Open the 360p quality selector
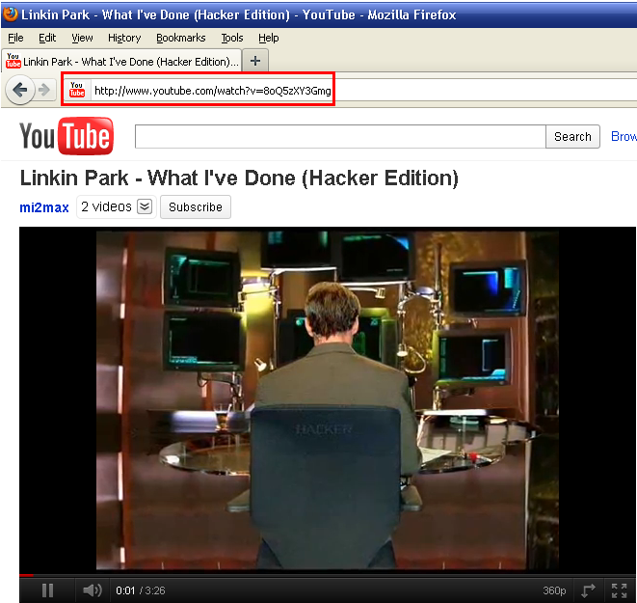 (554, 590)
